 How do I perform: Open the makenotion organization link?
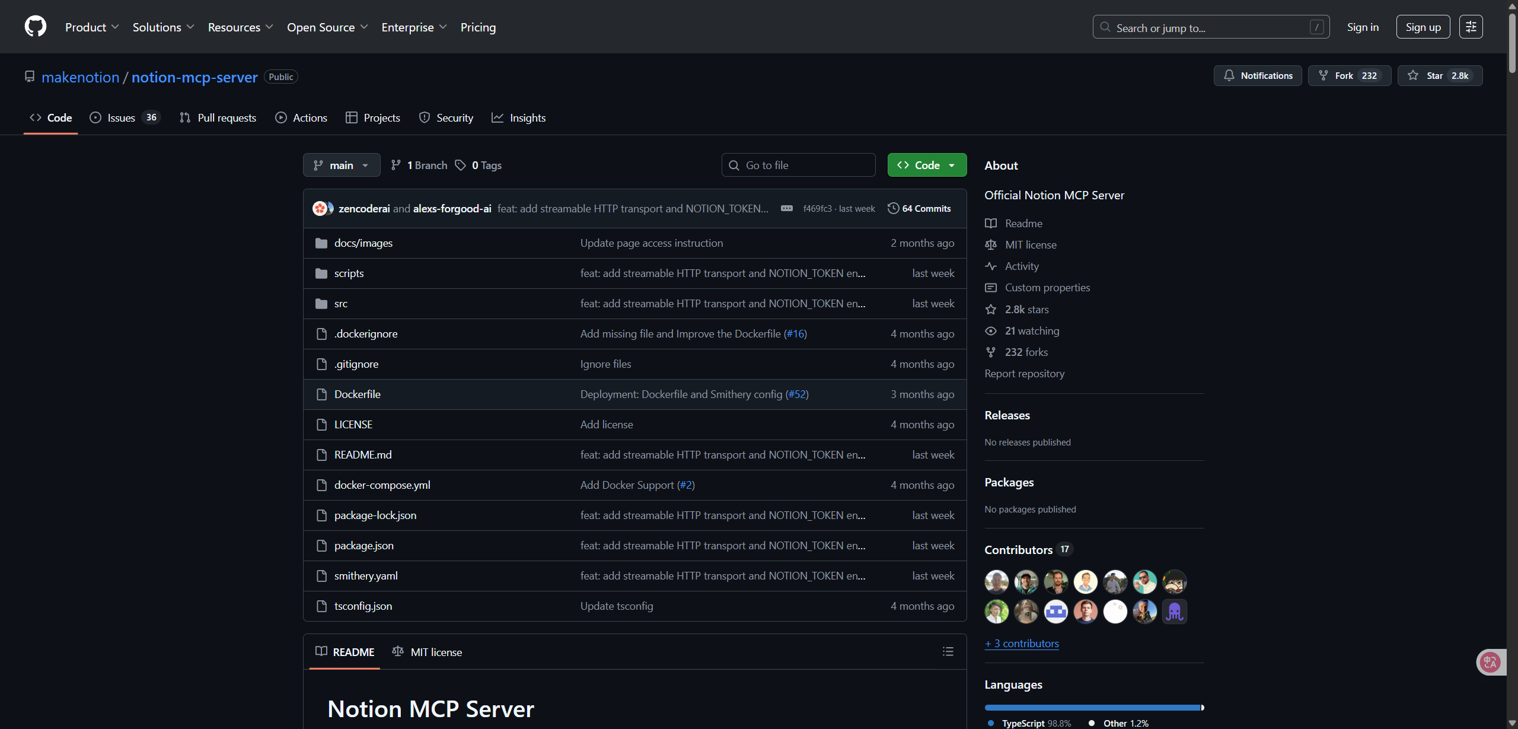[81, 77]
